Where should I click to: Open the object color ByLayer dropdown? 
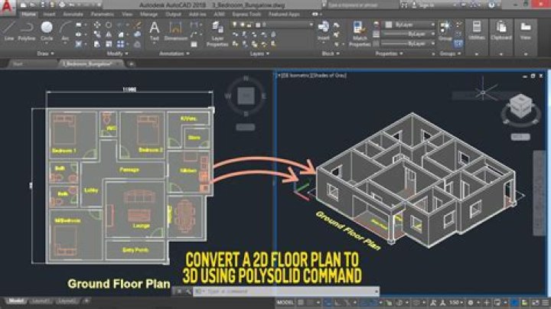409,24
